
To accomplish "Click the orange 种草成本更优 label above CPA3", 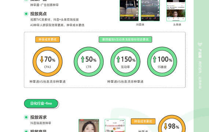I will tap(47, 39).
